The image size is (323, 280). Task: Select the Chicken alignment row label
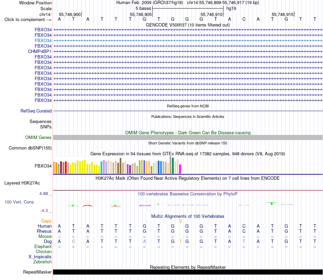tap(44, 251)
